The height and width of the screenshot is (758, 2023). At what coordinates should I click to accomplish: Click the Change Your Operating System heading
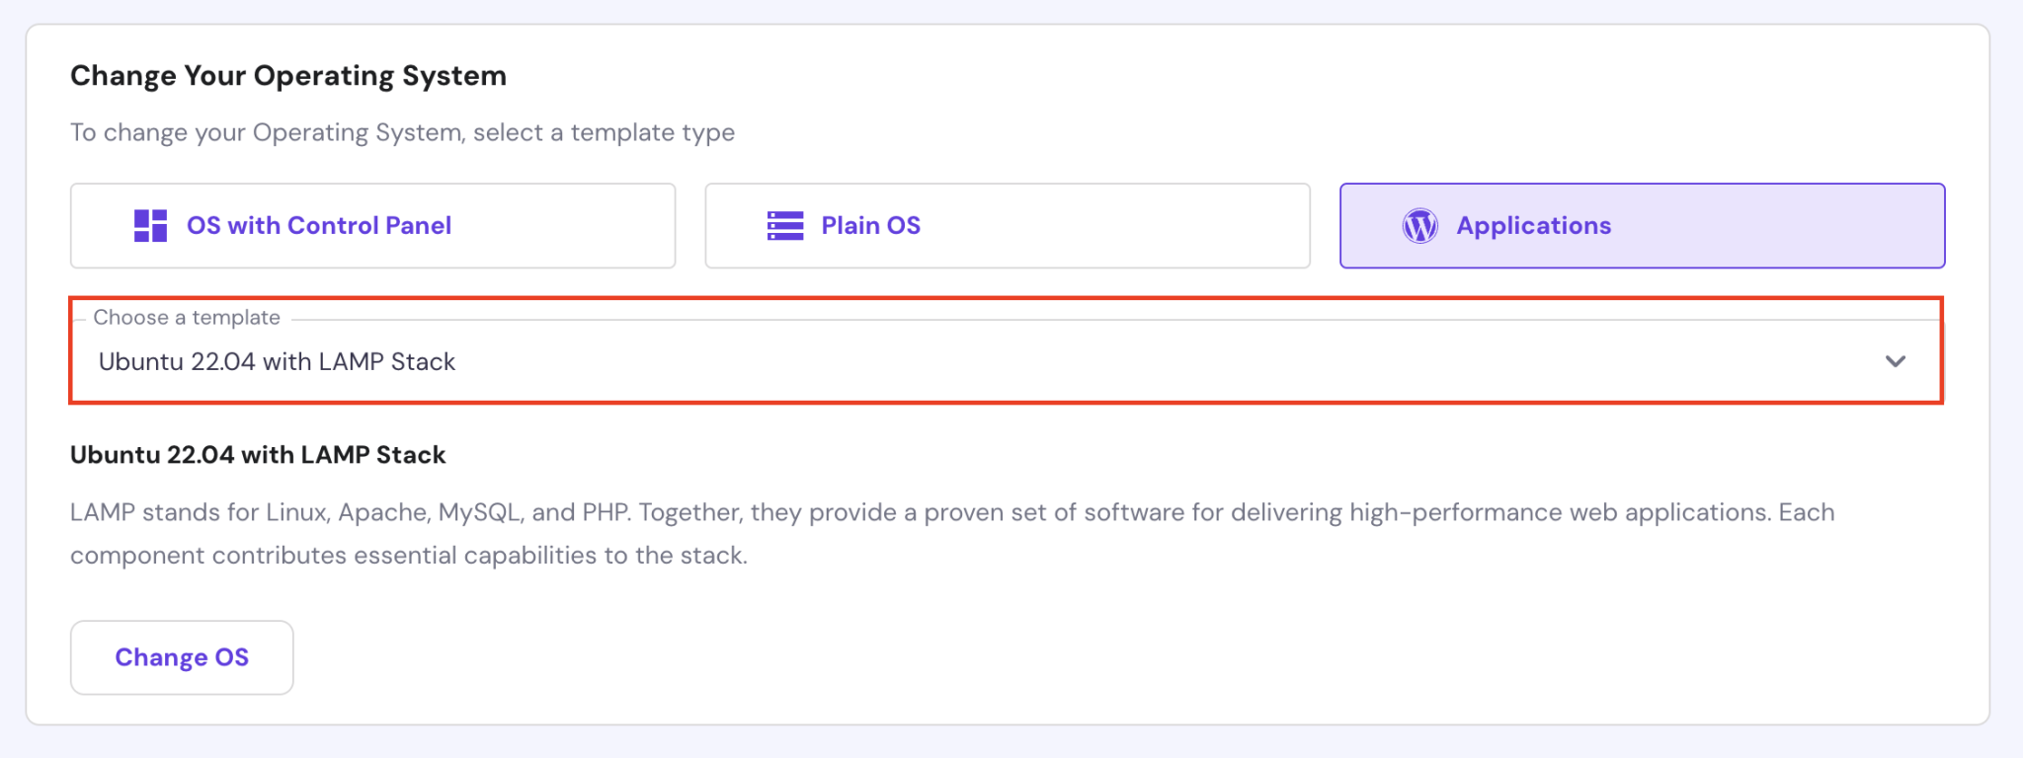[x=288, y=75]
